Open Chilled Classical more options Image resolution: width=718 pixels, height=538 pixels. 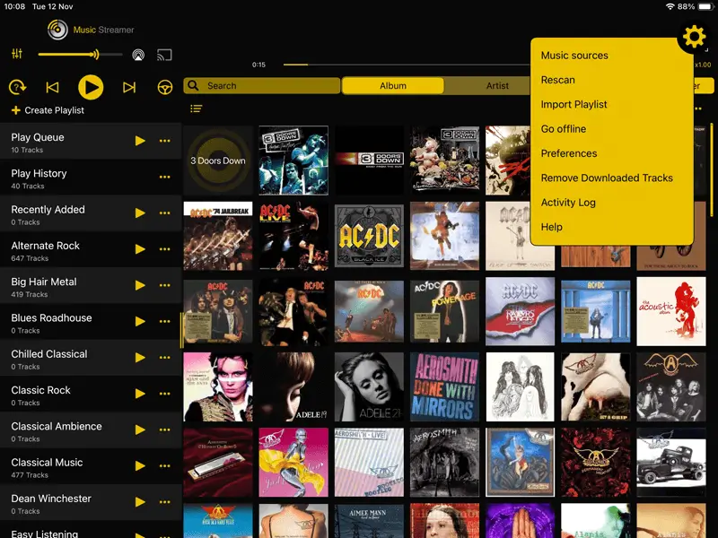pos(165,358)
